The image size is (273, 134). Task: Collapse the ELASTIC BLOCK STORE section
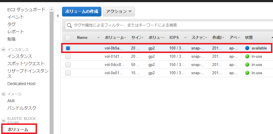pos(3,121)
